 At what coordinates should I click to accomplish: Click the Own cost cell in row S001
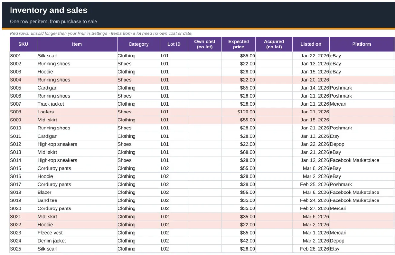205,56
